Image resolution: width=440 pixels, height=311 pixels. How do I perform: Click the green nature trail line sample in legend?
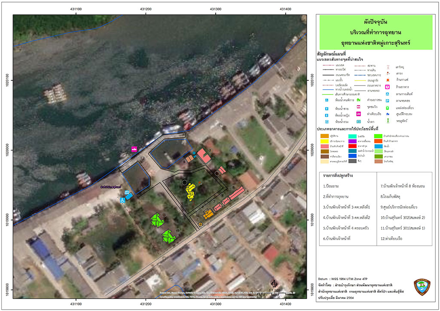pos(328,94)
